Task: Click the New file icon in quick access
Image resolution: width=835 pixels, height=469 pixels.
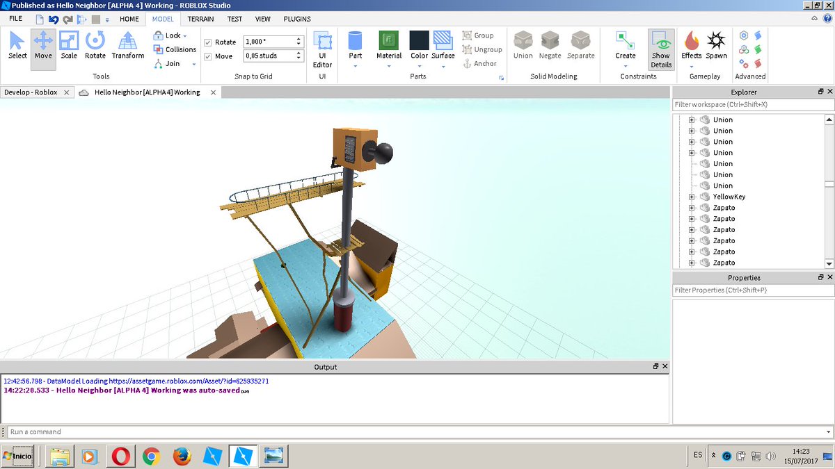Action: (x=39, y=19)
